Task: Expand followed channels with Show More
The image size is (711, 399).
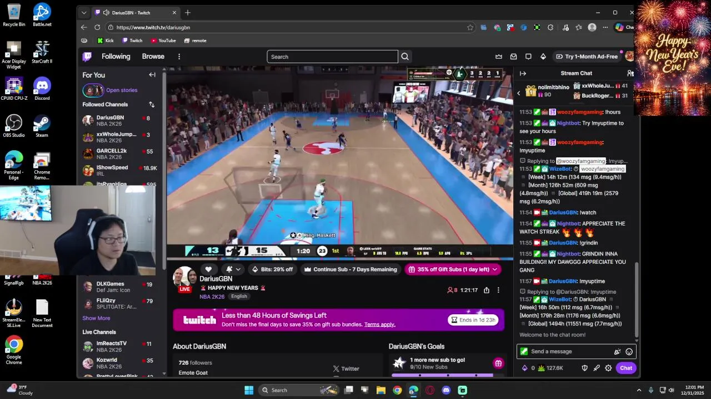Action: tap(96, 318)
